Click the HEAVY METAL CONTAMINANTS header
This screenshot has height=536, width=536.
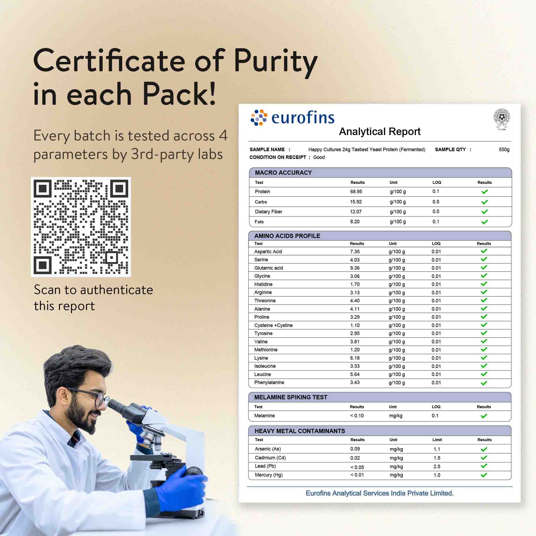[300, 431]
